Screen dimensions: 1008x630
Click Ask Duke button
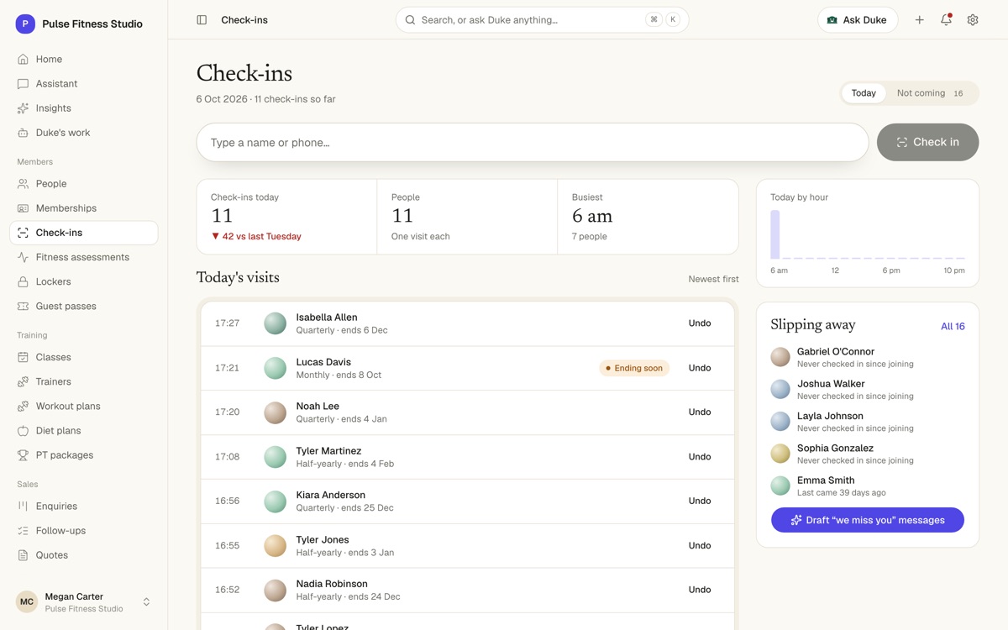(858, 20)
